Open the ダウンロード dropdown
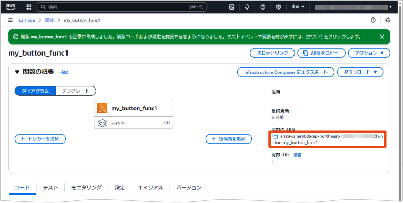Screen dimensions: 403x203 click(360, 72)
